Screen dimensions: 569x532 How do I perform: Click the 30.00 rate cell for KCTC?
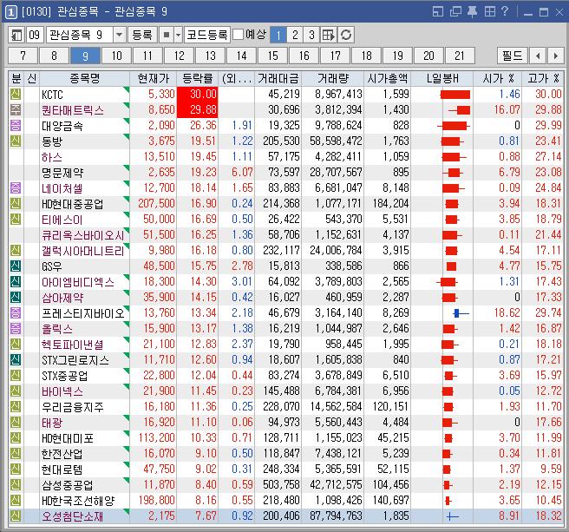198,94
